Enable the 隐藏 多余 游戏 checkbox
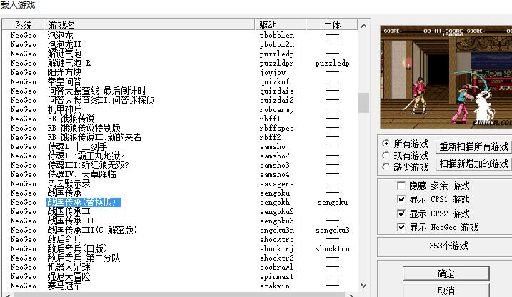The height and width of the screenshot is (297, 512). (x=401, y=186)
